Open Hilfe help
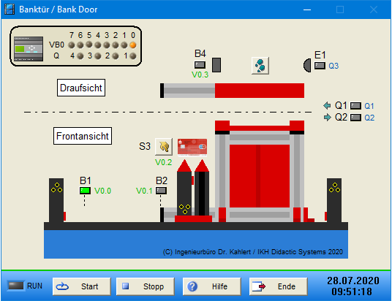Image resolution: width=392 pixels, height=301 pixels. tap(212, 286)
